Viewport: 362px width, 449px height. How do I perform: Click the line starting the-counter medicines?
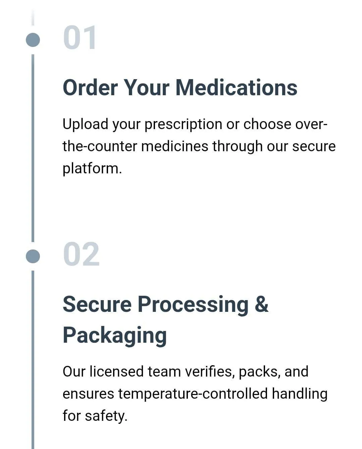click(199, 147)
